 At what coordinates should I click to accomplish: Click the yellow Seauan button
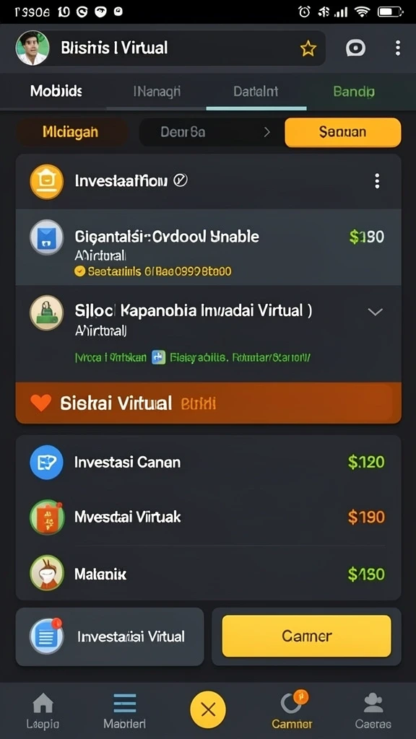[x=343, y=132]
